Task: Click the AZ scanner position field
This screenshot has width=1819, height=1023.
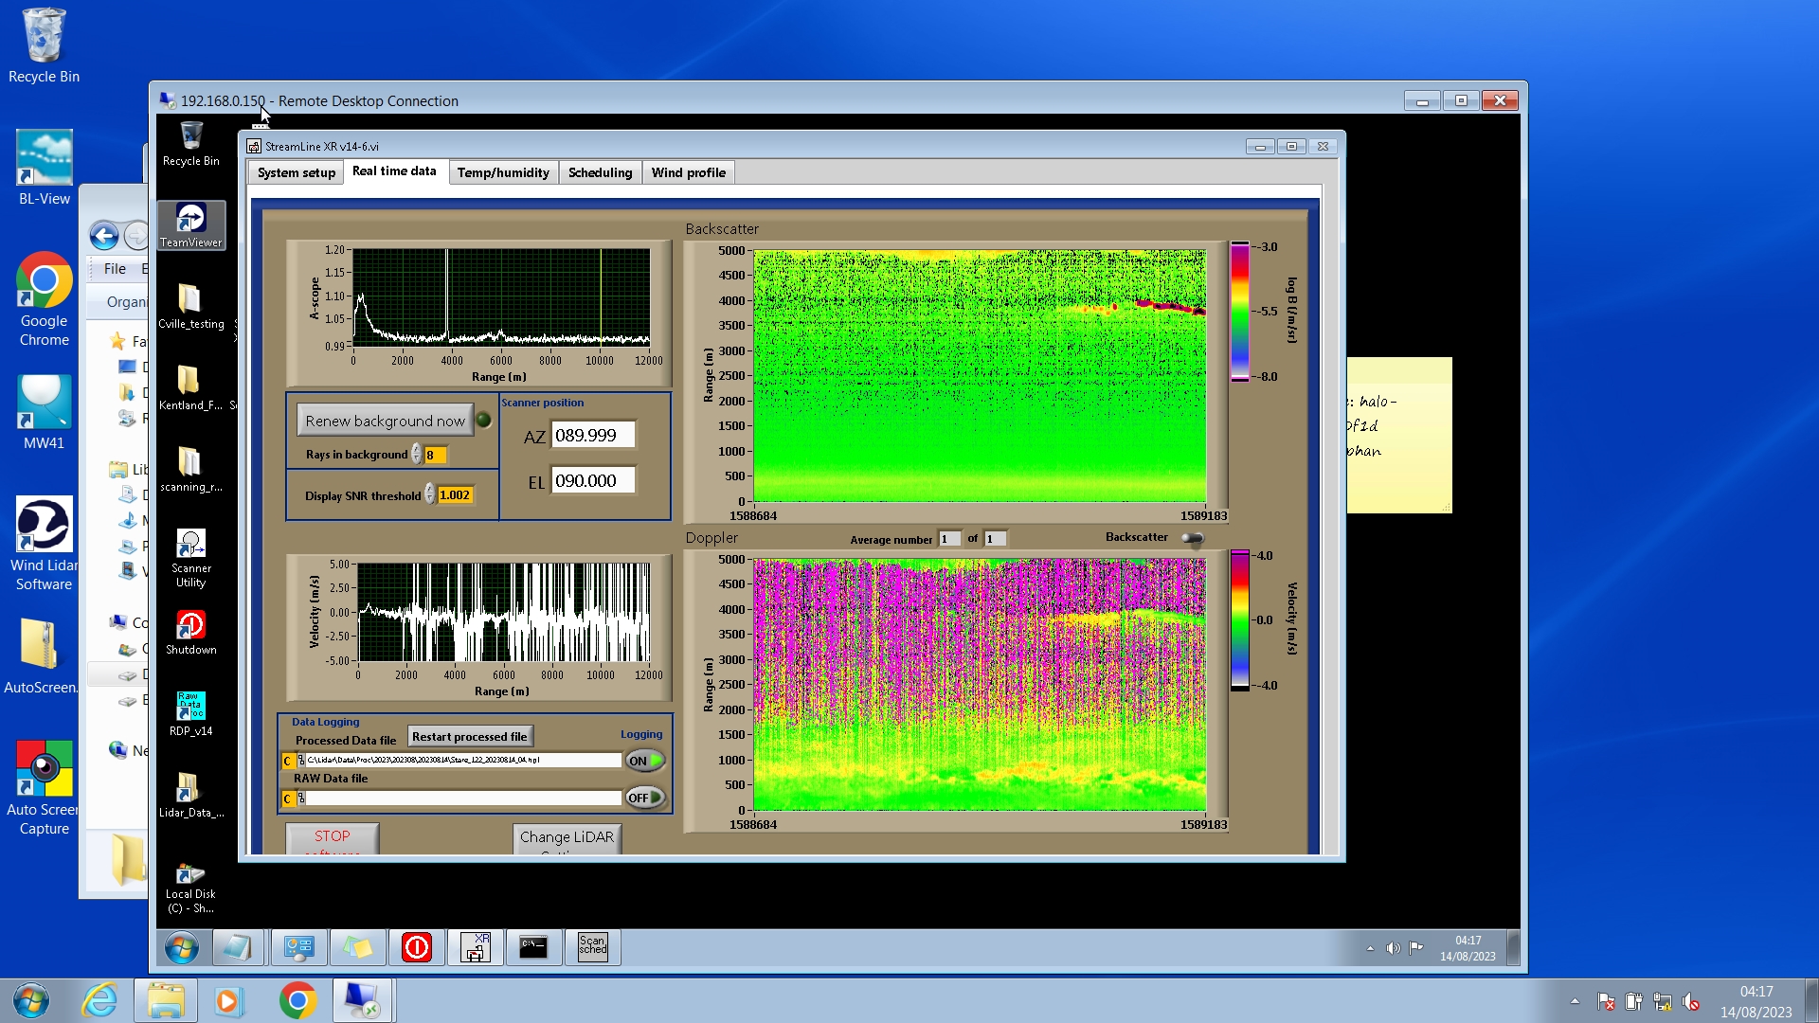Action: click(x=592, y=435)
